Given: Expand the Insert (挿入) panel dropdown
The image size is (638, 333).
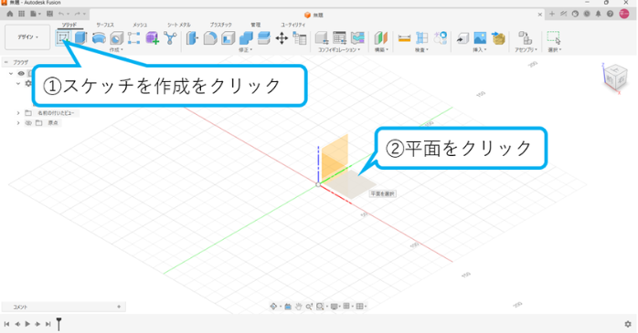Looking at the screenshot, I should [480, 50].
